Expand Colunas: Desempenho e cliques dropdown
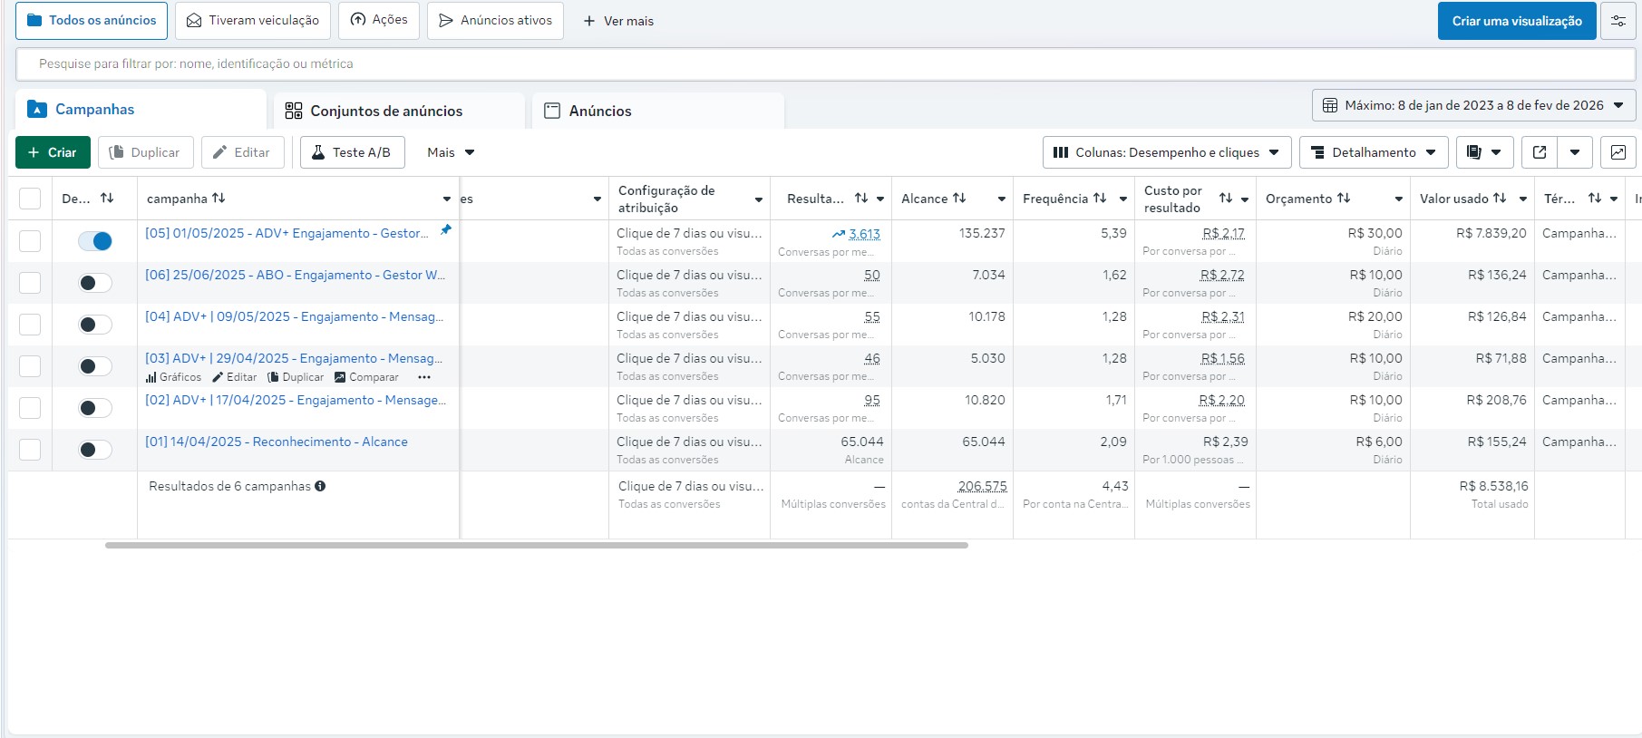This screenshot has width=1642, height=738. [1167, 152]
